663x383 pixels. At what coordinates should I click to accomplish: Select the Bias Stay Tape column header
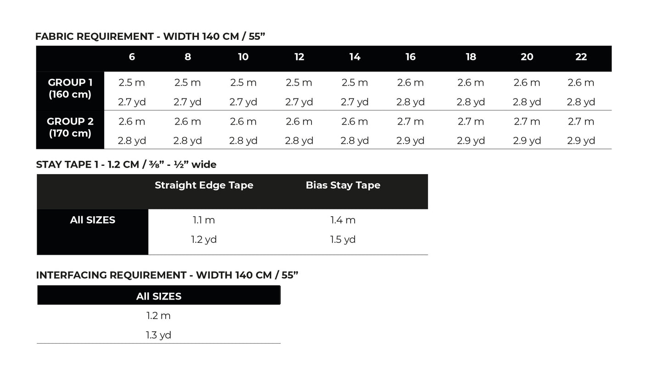coord(343,186)
